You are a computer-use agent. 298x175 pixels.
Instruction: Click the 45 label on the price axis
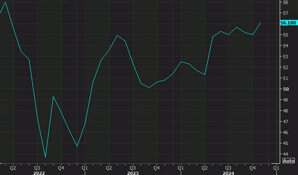285,143
